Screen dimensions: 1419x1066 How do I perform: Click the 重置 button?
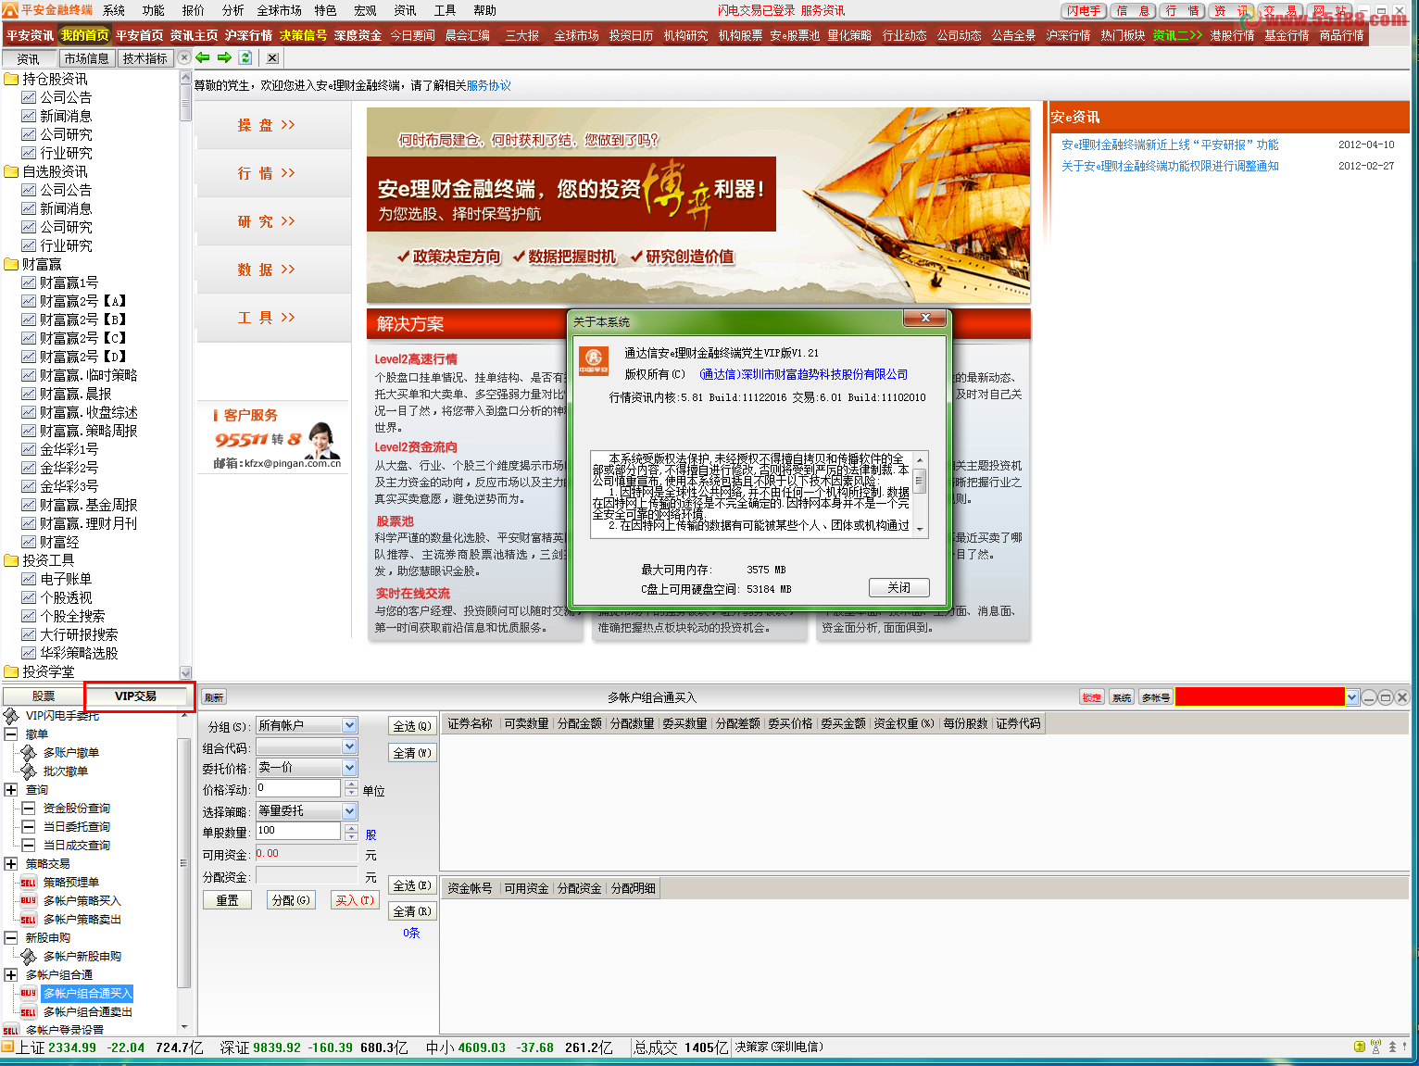point(228,900)
